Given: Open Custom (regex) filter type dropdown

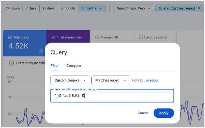Looking at the screenshot, I should point(70,80).
